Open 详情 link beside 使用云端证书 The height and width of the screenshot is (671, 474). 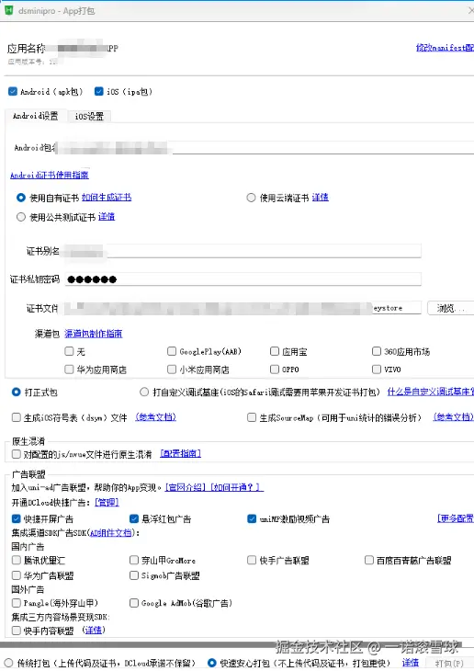[x=321, y=198]
